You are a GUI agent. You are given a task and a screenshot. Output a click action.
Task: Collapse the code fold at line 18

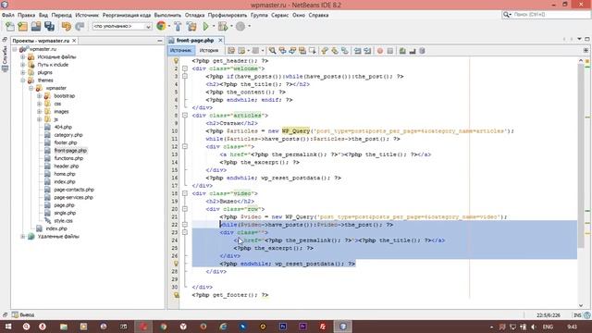coord(185,193)
